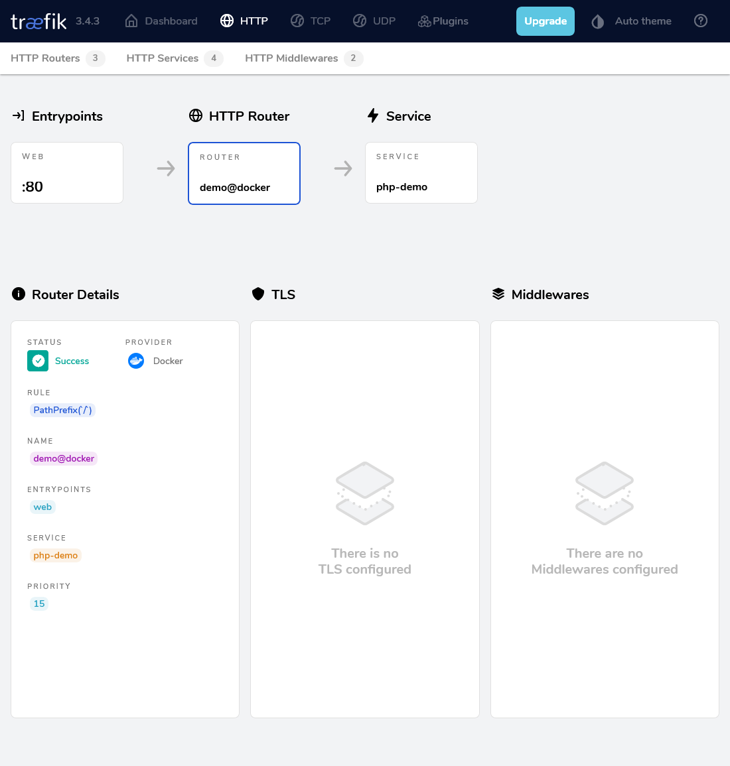Click the web entrypoint :80 card
This screenshot has width=730, height=766.
pos(67,172)
